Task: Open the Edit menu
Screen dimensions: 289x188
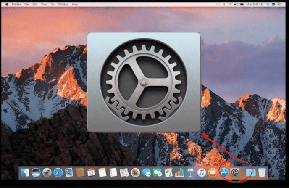Action: pyautogui.click(x=35, y=4)
